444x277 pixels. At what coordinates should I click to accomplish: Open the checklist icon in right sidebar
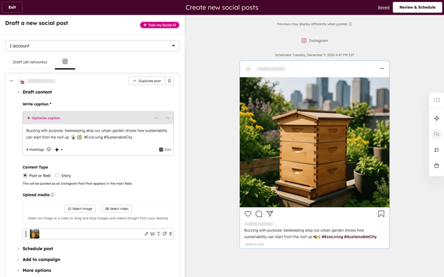436,150
